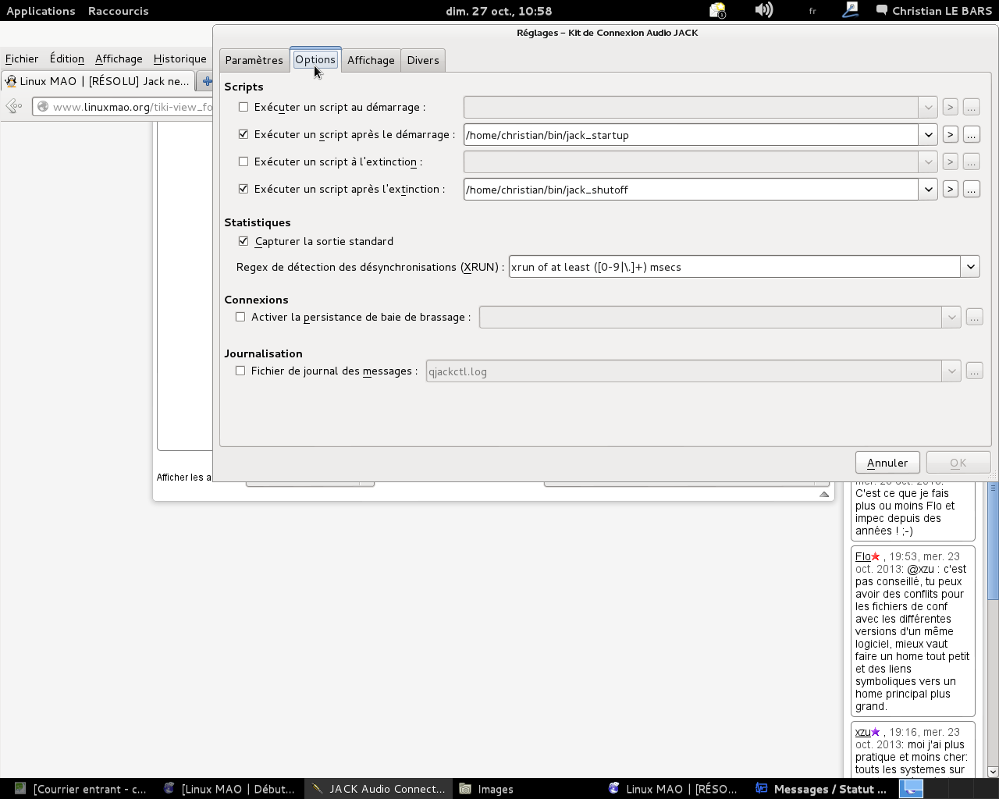Click the chat sidebar vertical scrollbar thumb

pyautogui.click(x=993, y=542)
